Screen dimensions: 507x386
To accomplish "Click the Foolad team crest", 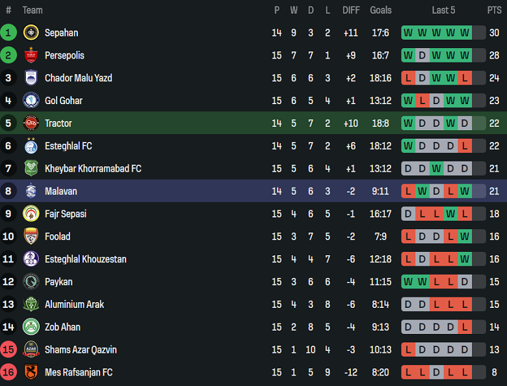I will pos(31,236).
